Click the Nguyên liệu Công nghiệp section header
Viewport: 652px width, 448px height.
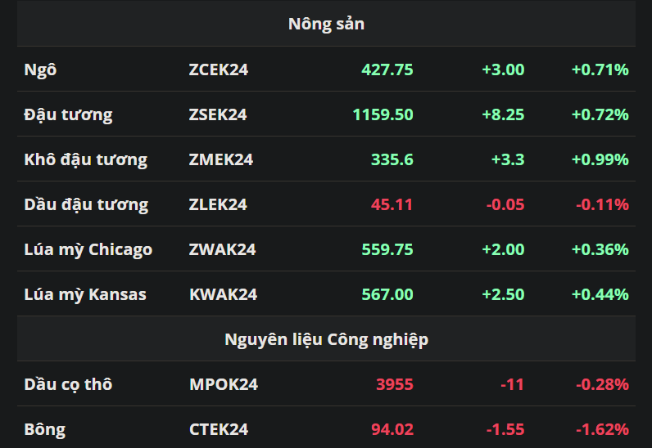point(326,339)
